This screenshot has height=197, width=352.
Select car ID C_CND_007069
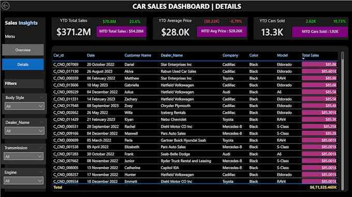click(66, 65)
